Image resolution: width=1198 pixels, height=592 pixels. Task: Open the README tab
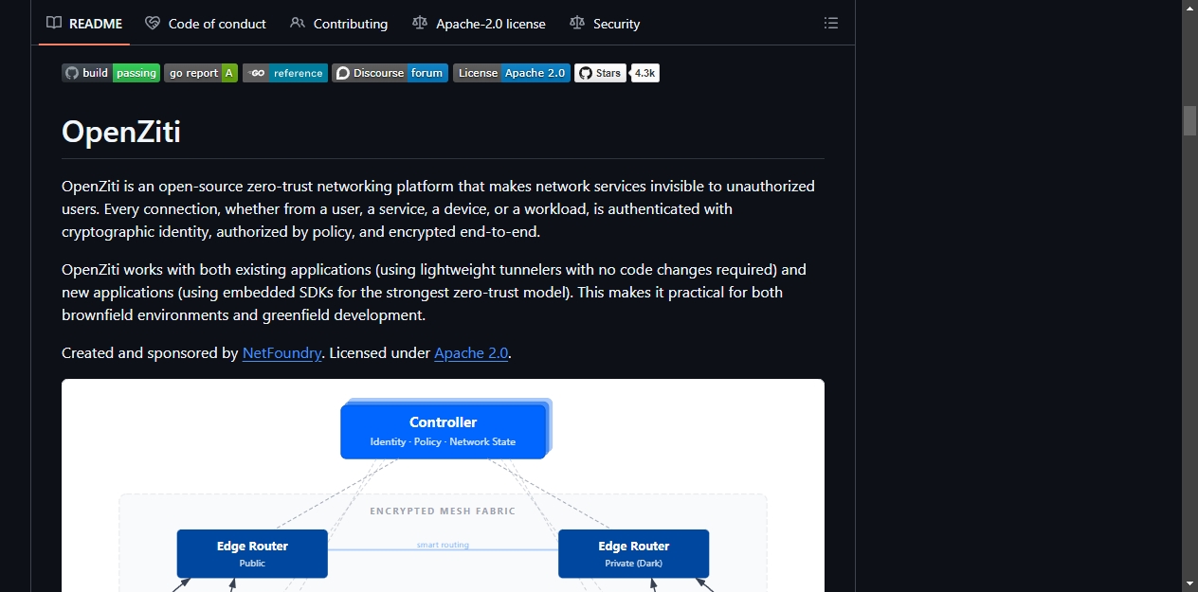84,24
